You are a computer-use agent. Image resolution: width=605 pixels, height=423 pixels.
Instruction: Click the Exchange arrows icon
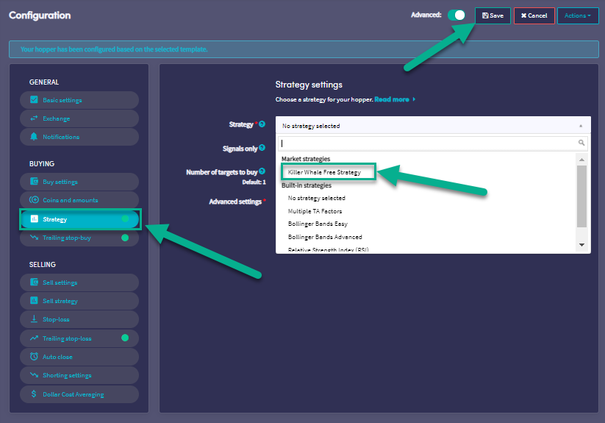point(34,118)
